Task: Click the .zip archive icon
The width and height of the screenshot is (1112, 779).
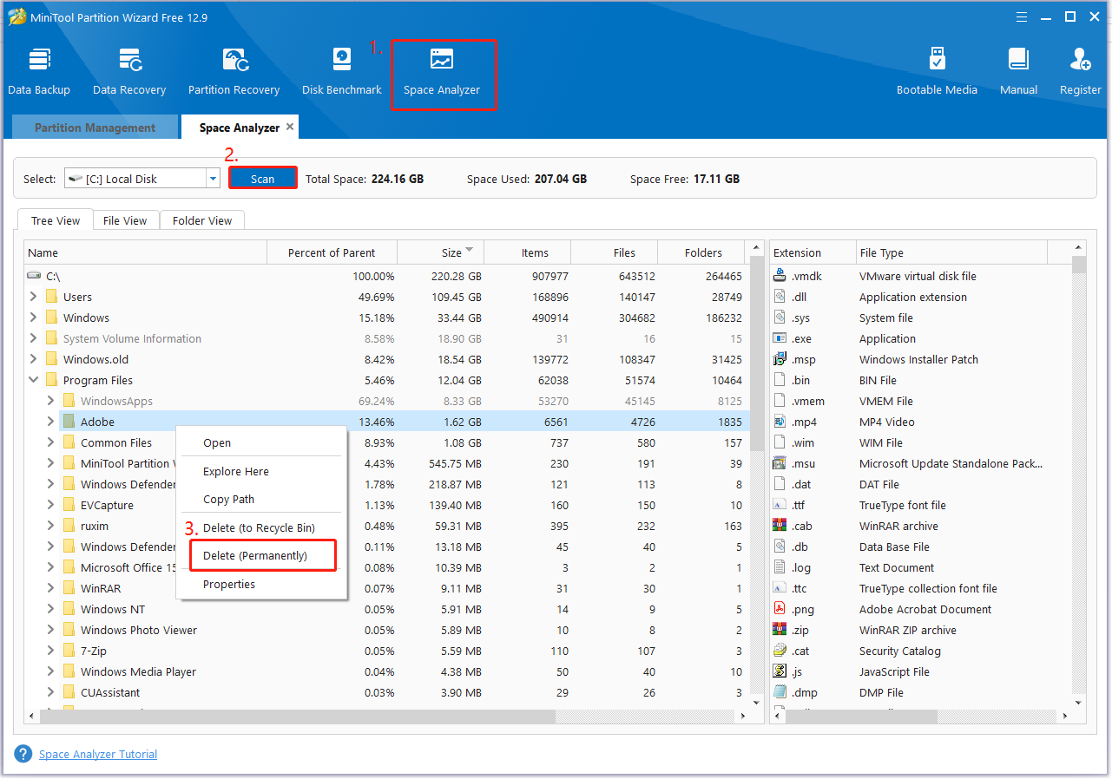Action: (x=780, y=630)
